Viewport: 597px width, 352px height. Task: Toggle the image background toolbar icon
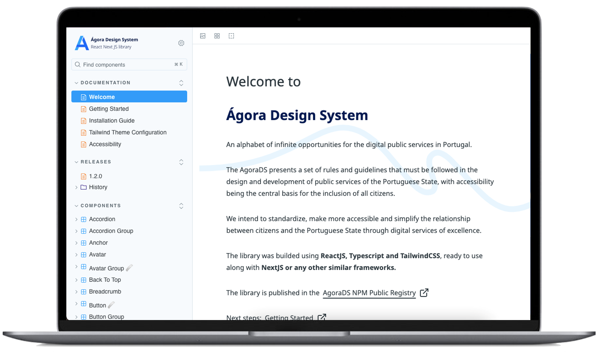[203, 36]
